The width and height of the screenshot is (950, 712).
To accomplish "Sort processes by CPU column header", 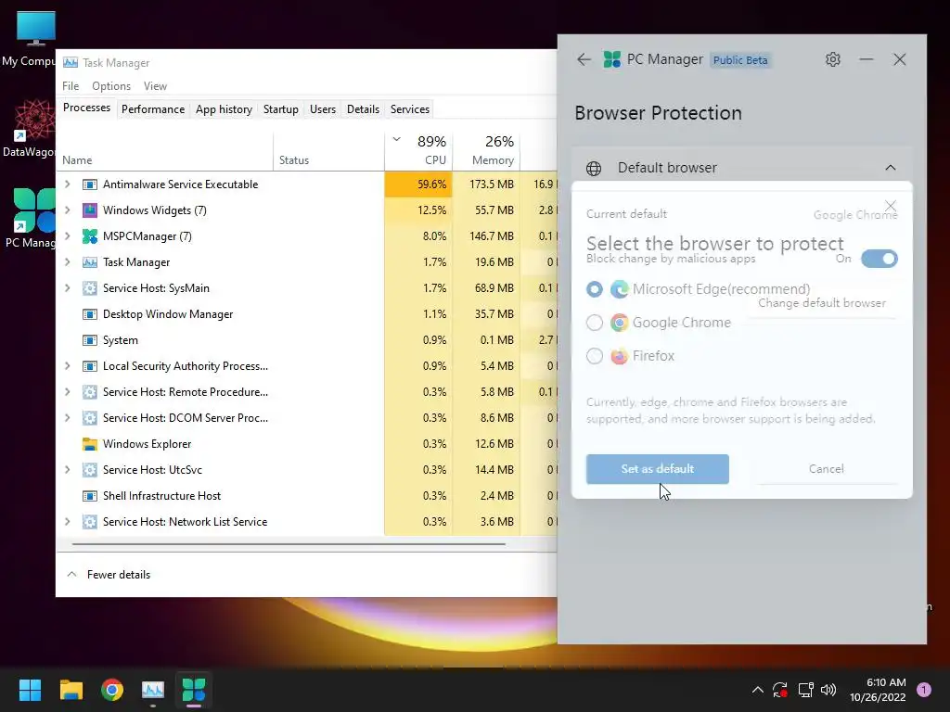I will tap(418, 150).
